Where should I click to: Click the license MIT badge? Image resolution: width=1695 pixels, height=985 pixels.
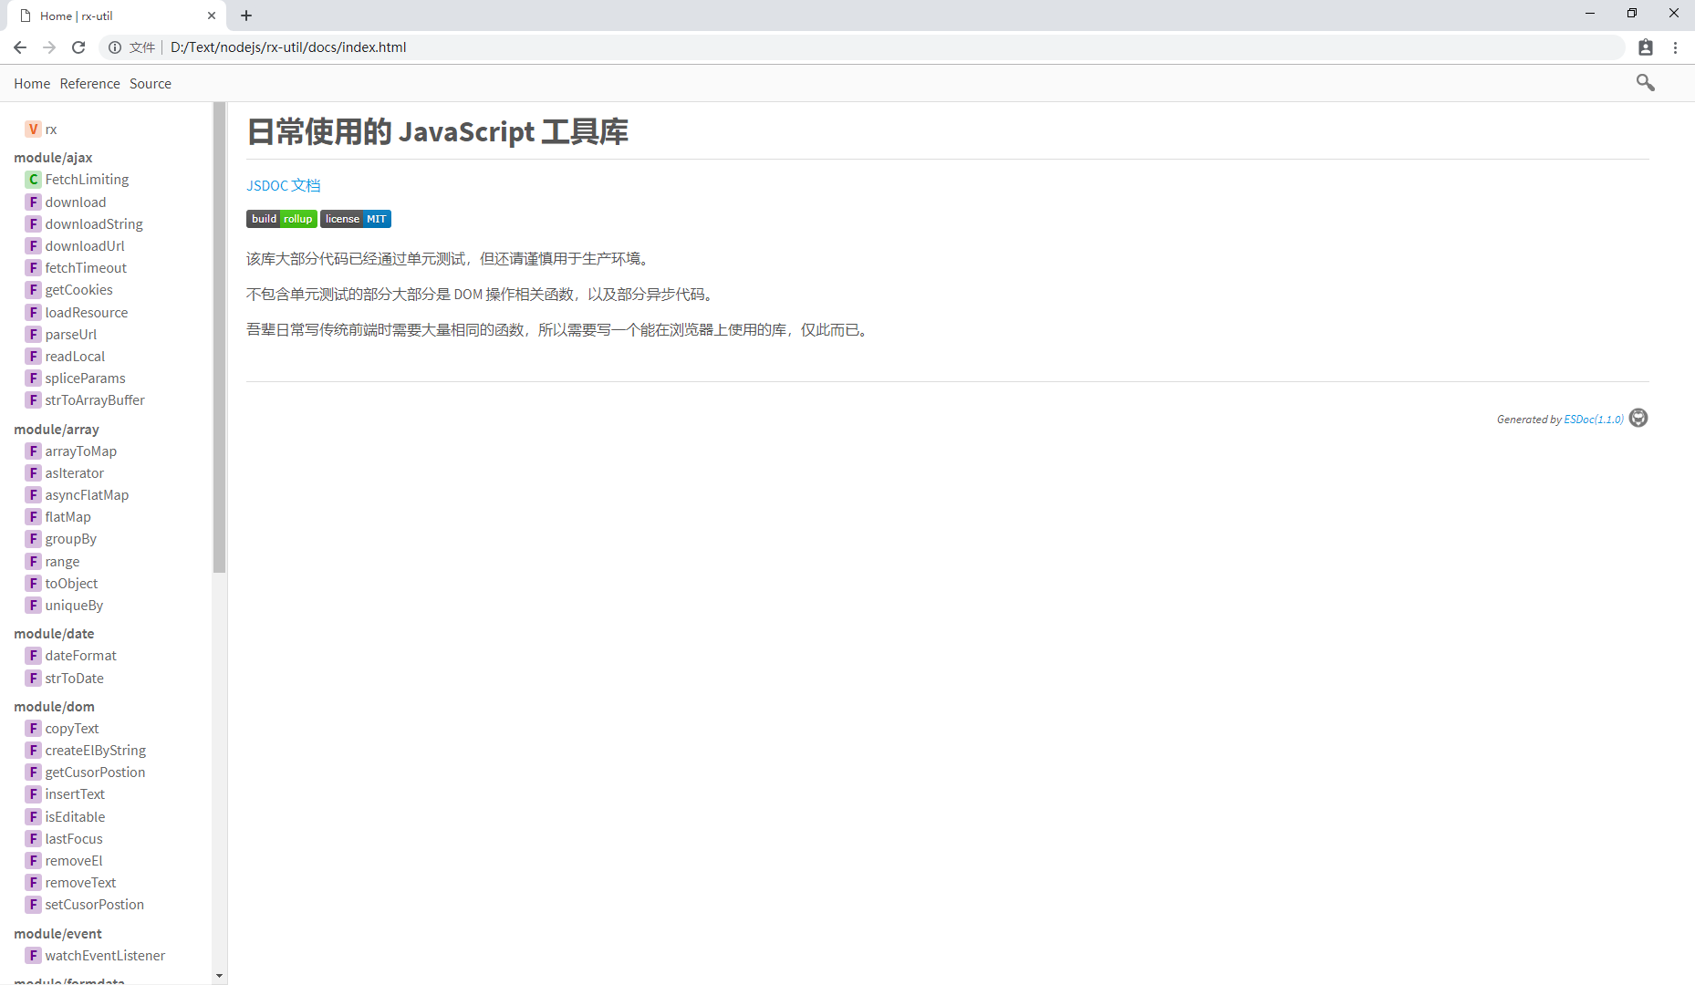tap(356, 219)
